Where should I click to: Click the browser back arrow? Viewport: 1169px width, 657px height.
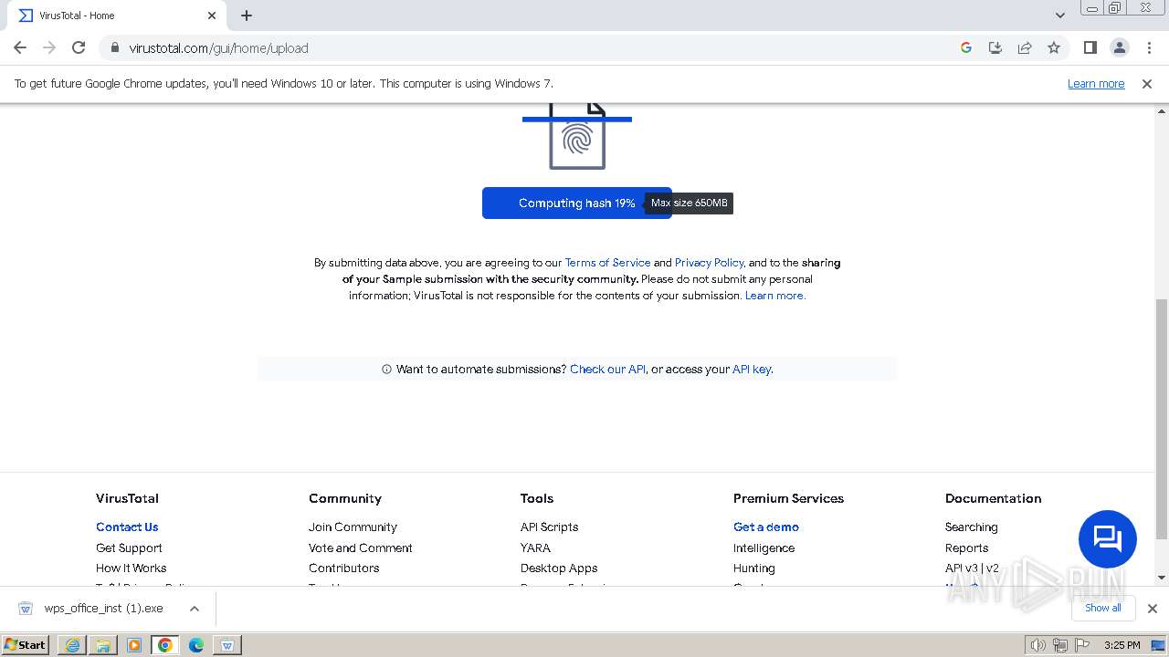[20, 47]
